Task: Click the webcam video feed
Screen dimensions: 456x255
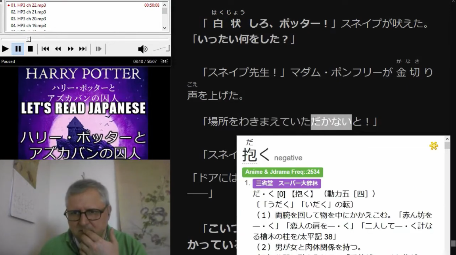Action: click(x=85, y=207)
